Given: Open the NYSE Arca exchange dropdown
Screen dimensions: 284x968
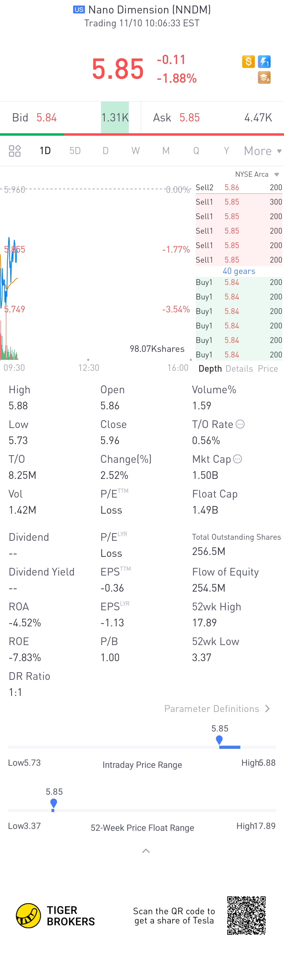Looking at the screenshot, I should point(257,174).
